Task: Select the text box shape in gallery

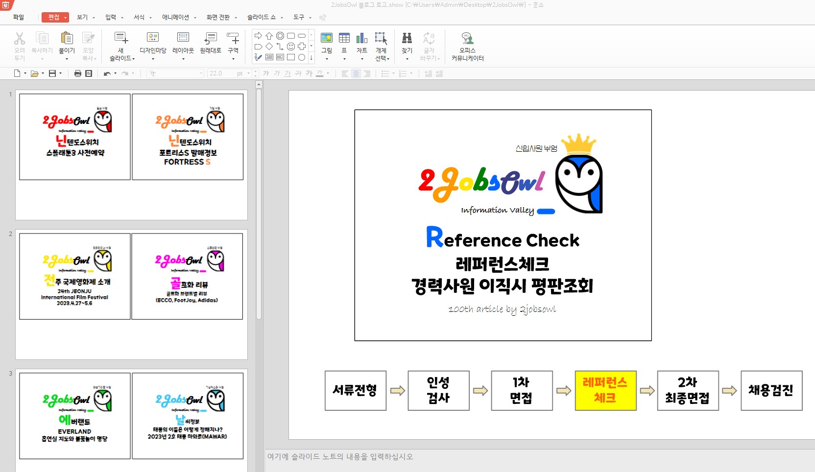Action: [x=269, y=57]
